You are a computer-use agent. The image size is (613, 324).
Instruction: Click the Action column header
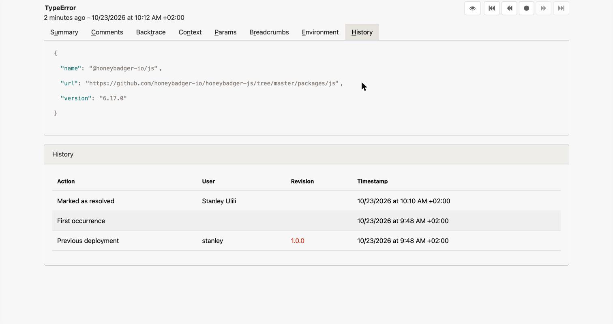coord(66,181)
